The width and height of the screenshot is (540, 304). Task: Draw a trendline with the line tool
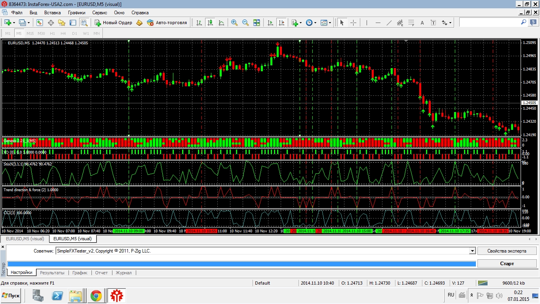389,23
